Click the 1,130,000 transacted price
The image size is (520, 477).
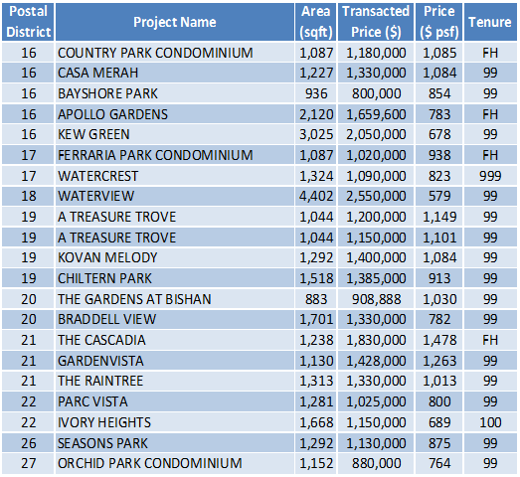click(x=376, y=443)
